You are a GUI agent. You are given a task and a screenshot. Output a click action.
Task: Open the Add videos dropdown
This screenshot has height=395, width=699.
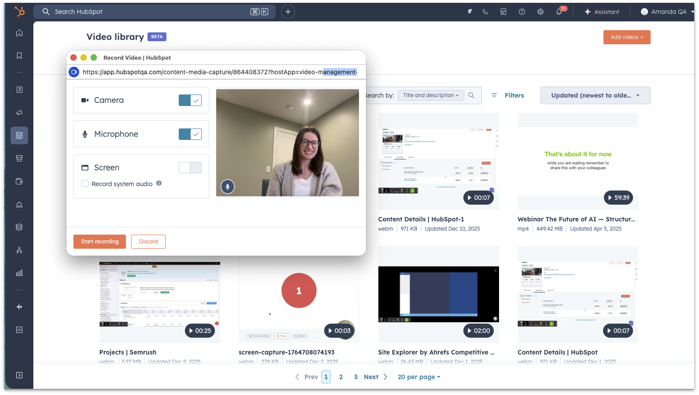pos(627,37)
